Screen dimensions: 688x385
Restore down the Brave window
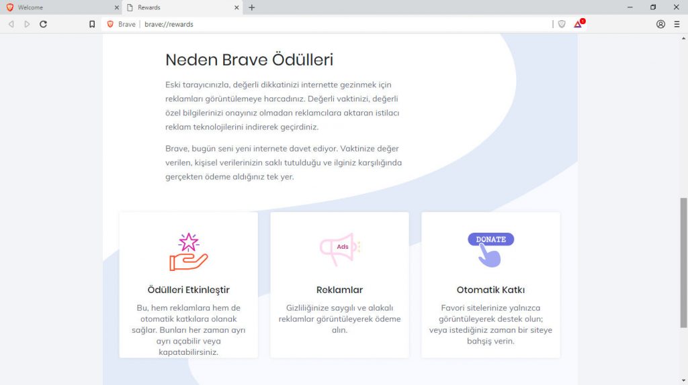tap(653, 7)
